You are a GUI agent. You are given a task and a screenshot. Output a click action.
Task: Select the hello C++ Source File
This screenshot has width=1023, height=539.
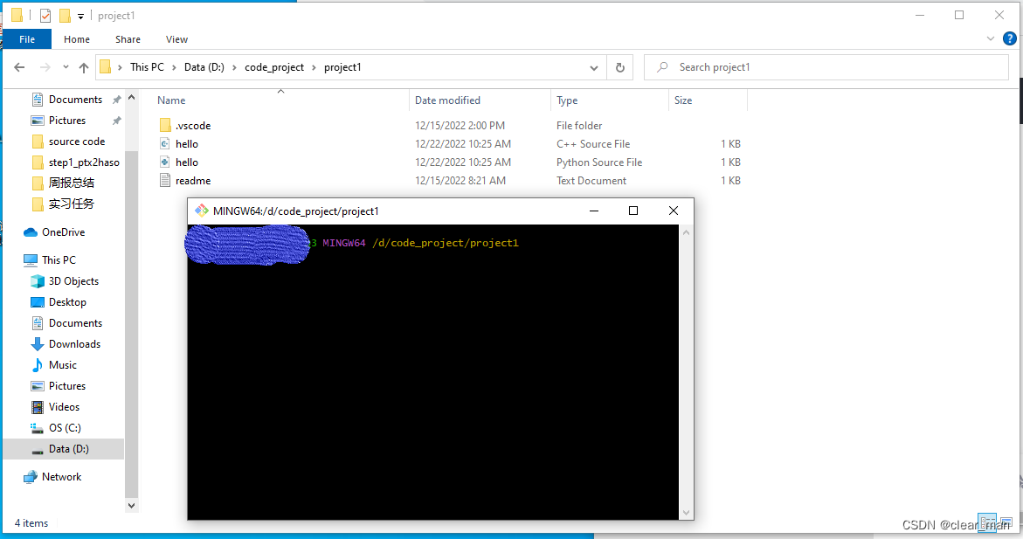[187, 143]
